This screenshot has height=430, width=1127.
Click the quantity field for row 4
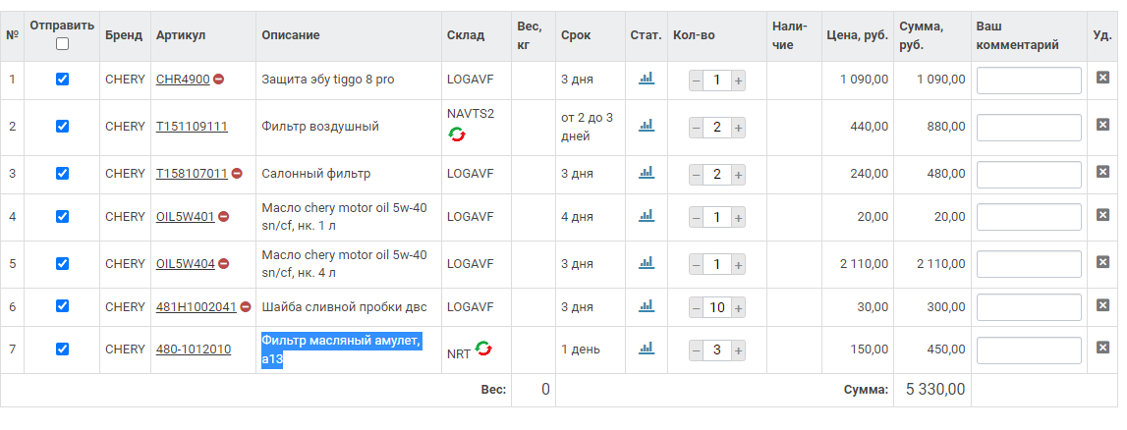[716, 217]
